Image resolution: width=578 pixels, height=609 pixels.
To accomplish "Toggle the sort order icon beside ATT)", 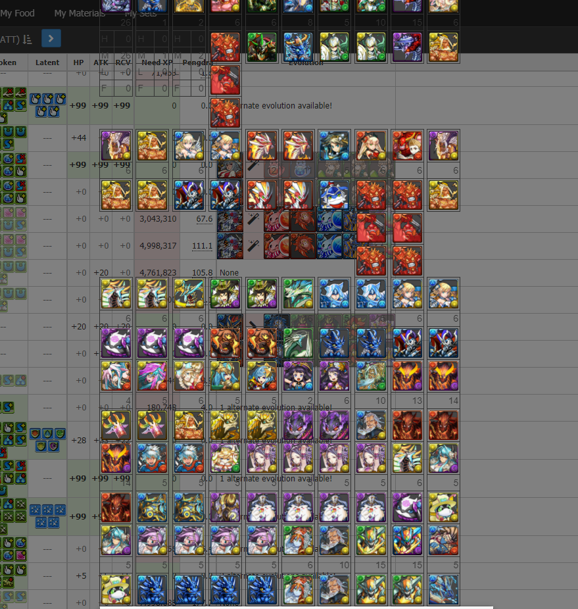I will point(27,39).
